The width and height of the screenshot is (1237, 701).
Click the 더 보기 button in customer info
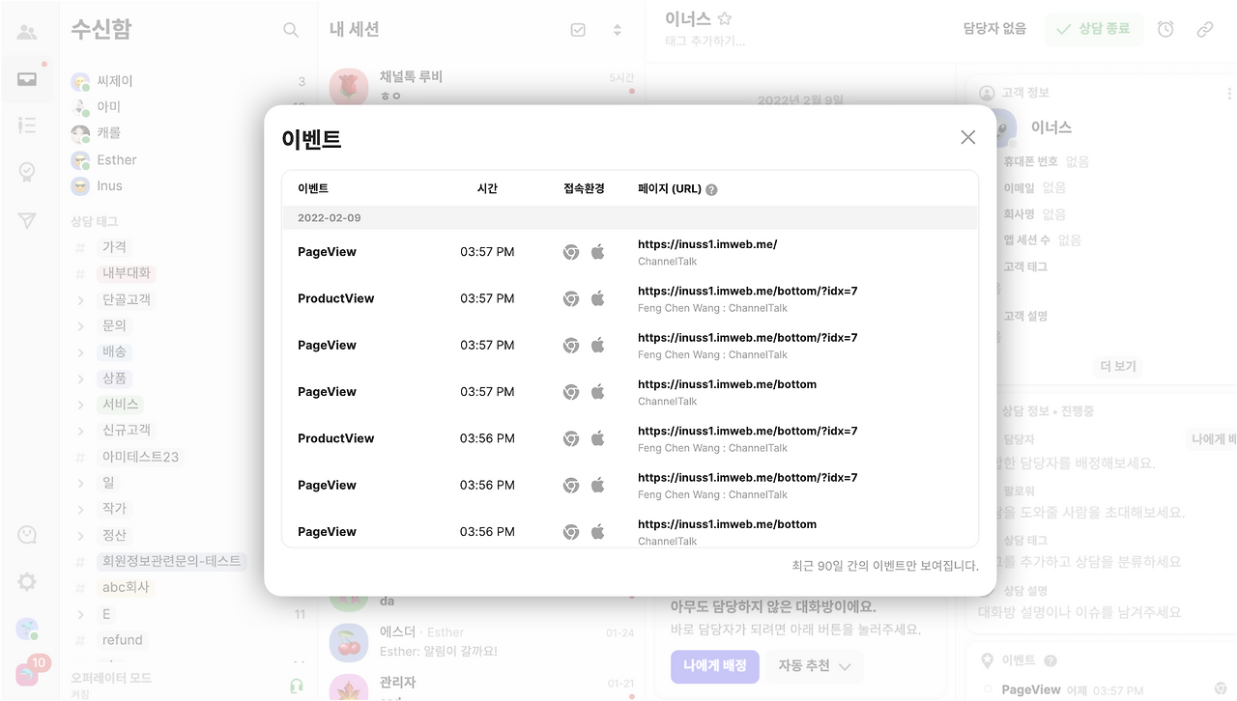(x=1118, y=367)
